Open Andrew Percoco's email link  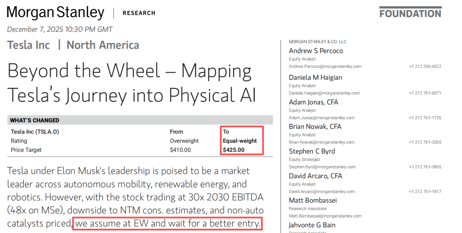(x=325, y=67)
